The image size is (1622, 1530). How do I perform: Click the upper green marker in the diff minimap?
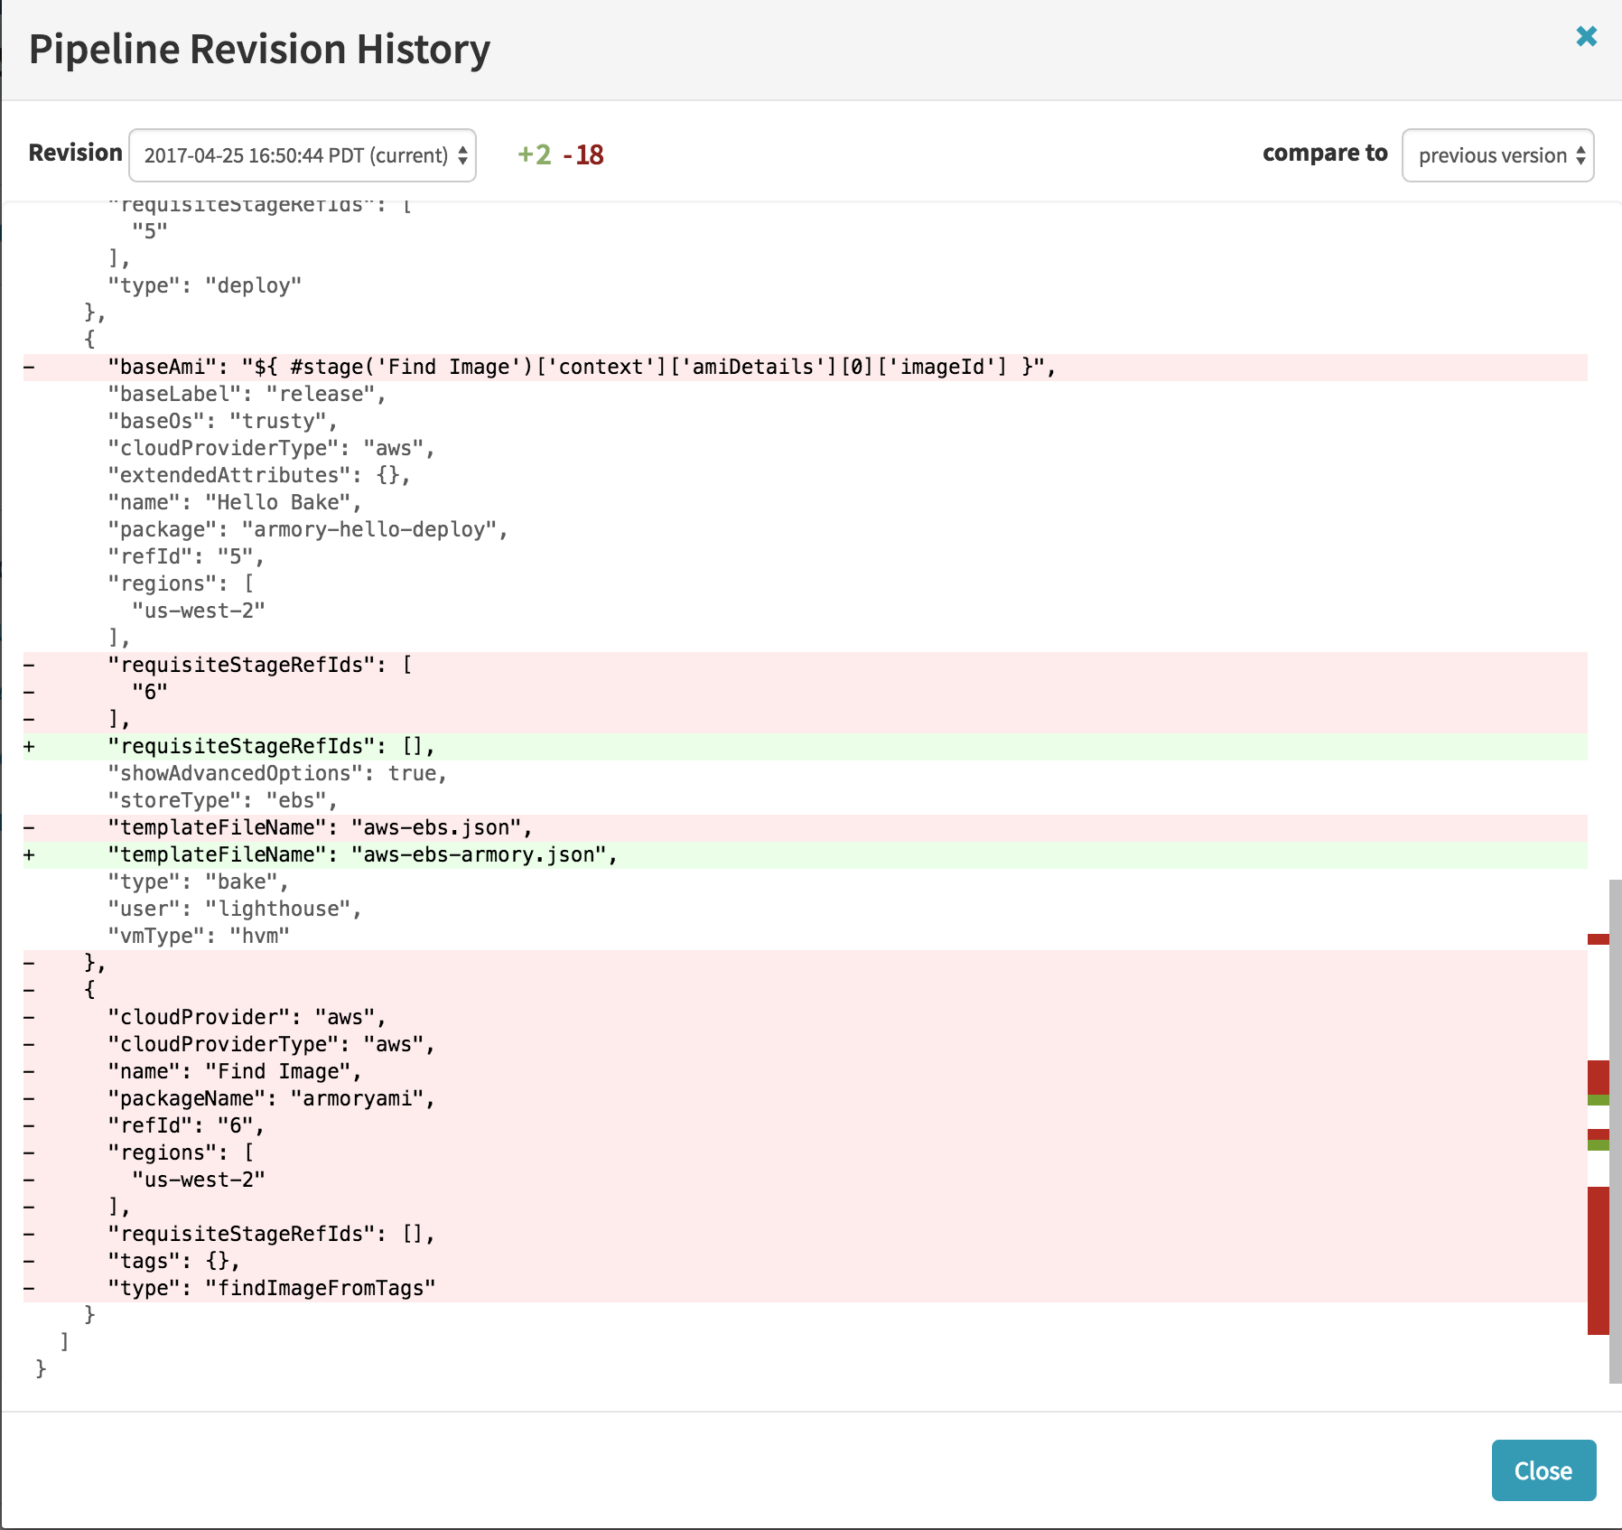pyautogui.click(x=1598, y=1100)
